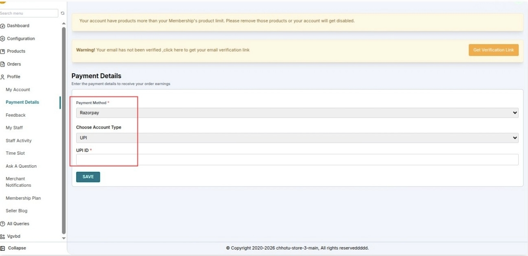
Task: Click into the UPI ID field
Action: [x=297, y=160]
